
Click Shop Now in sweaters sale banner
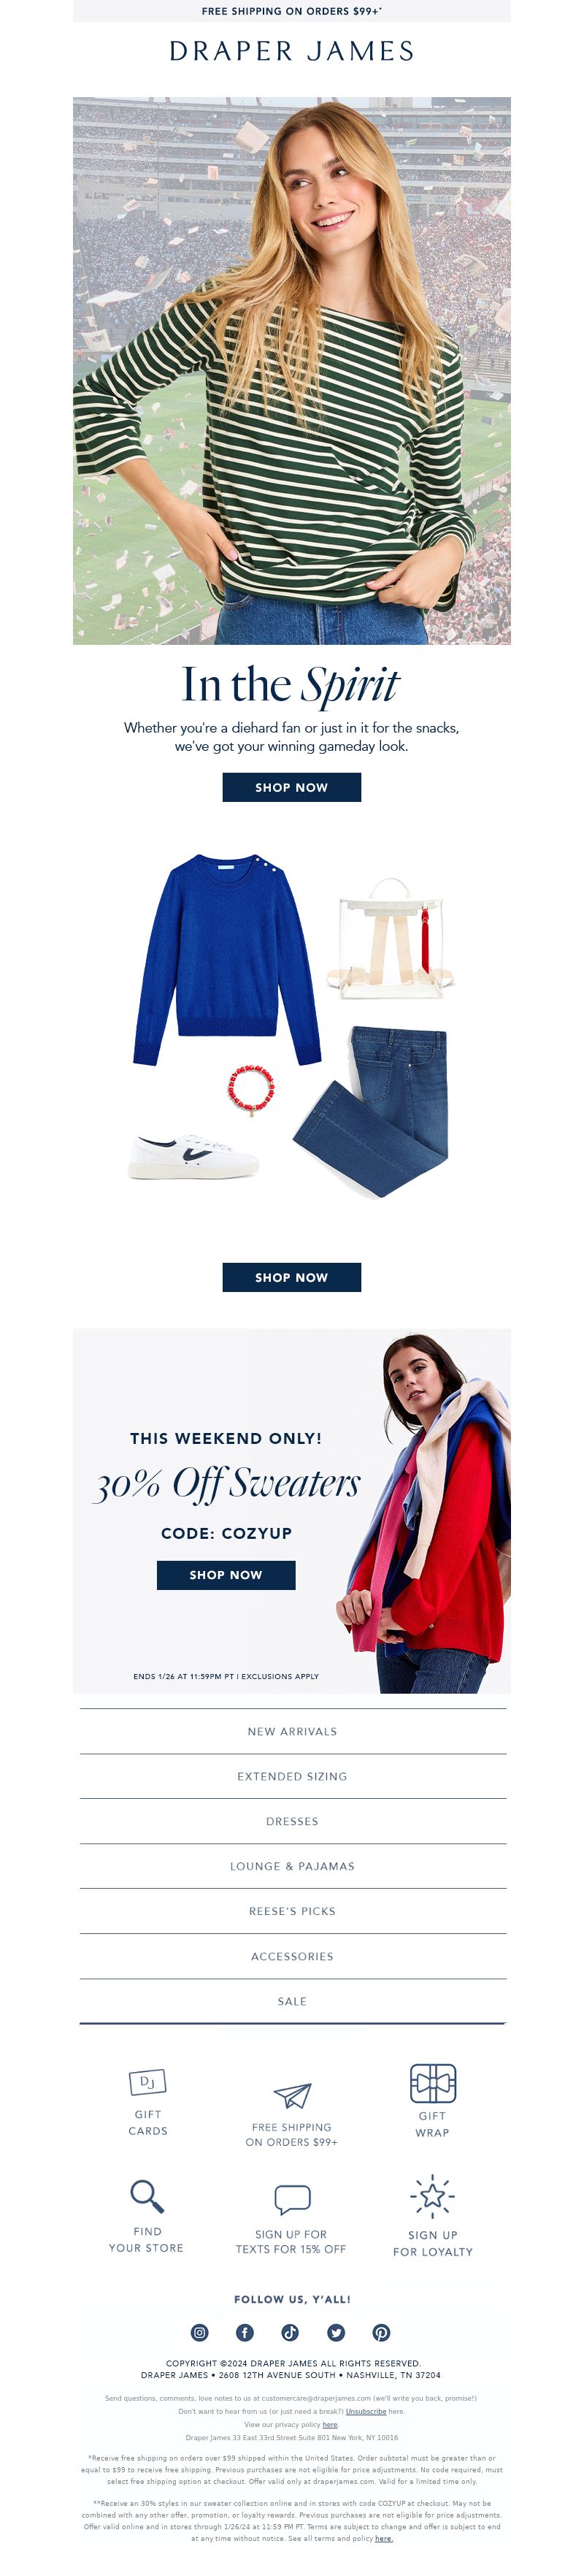point(226,1574)
